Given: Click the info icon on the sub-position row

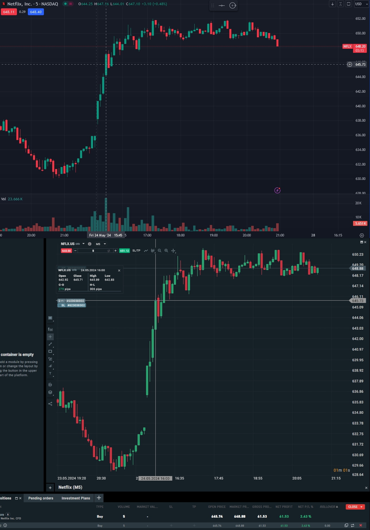Looking at the screenshot, I should (x=5, y=525).
